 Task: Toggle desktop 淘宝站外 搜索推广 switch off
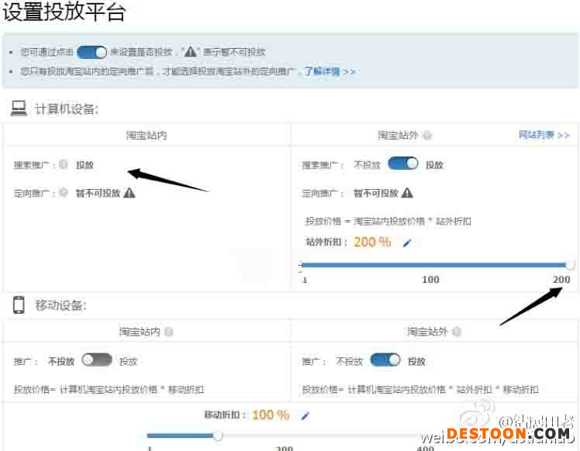point(402,164)
